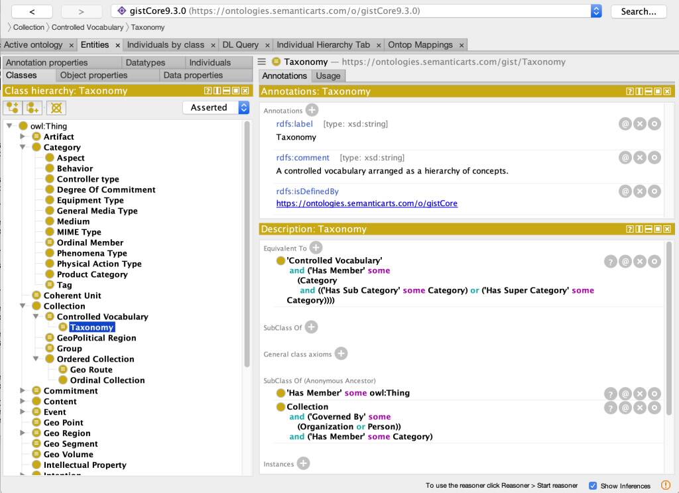Image resolution: width=679 pixels, height=493 pixels.
Task: Delete the rdfs:label annotation using its X icon
Action: point(639,123)
